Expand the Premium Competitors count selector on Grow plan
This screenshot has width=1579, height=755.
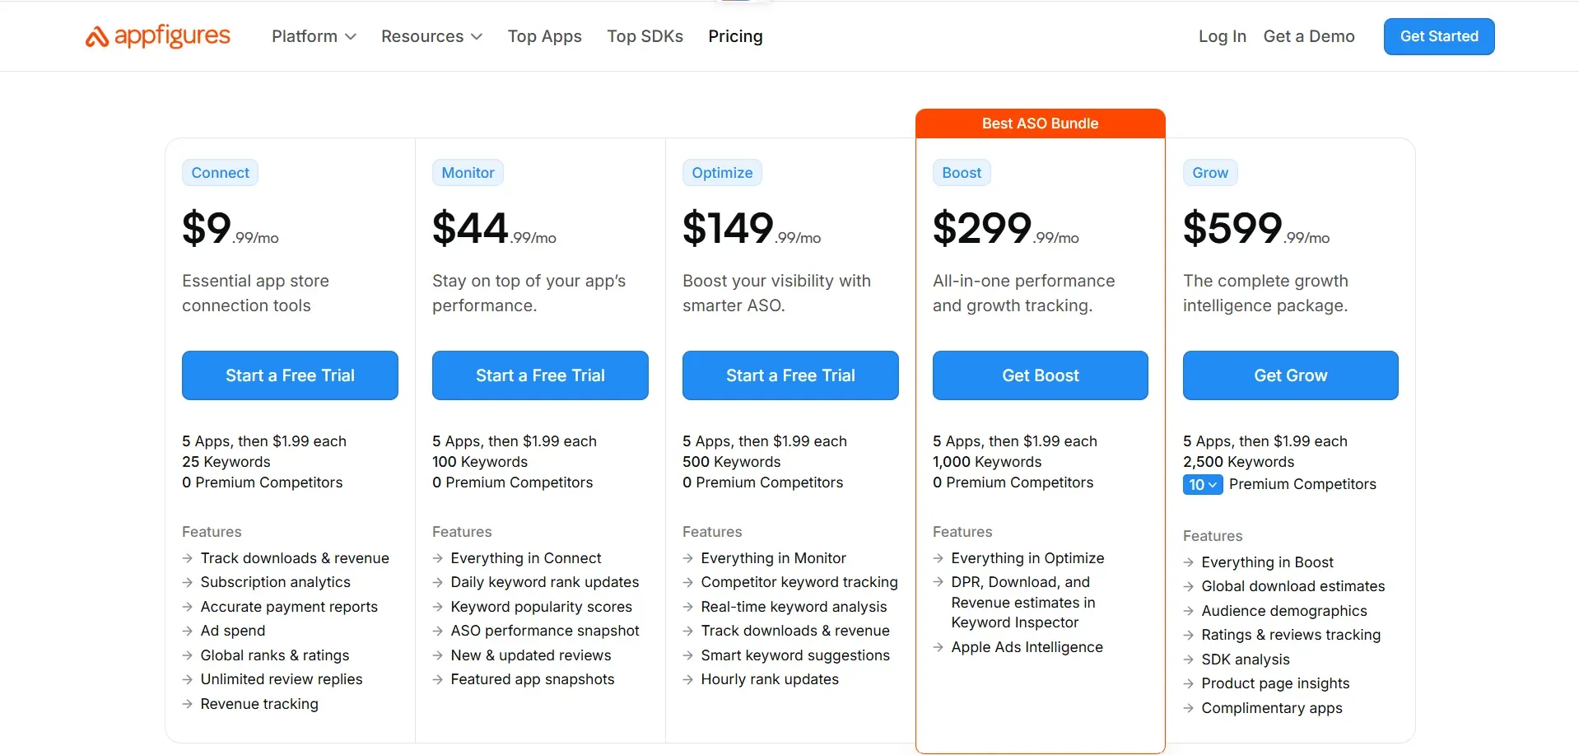1201,484
